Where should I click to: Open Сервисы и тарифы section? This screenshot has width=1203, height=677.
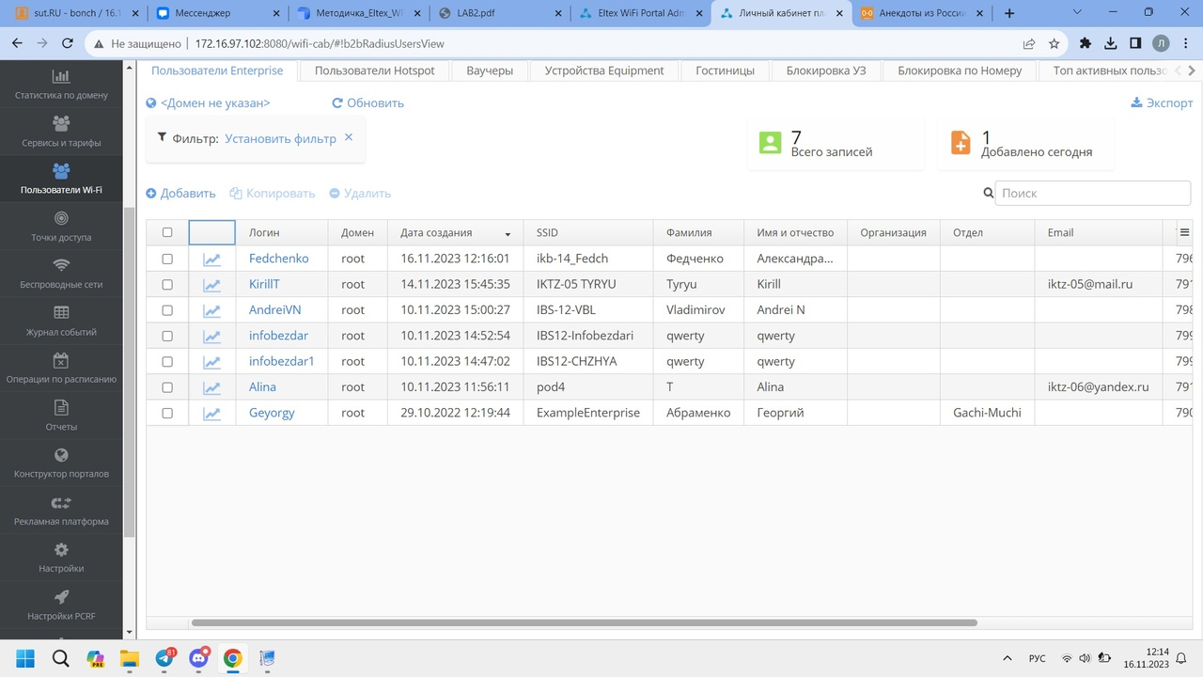(x=61, y=132)
